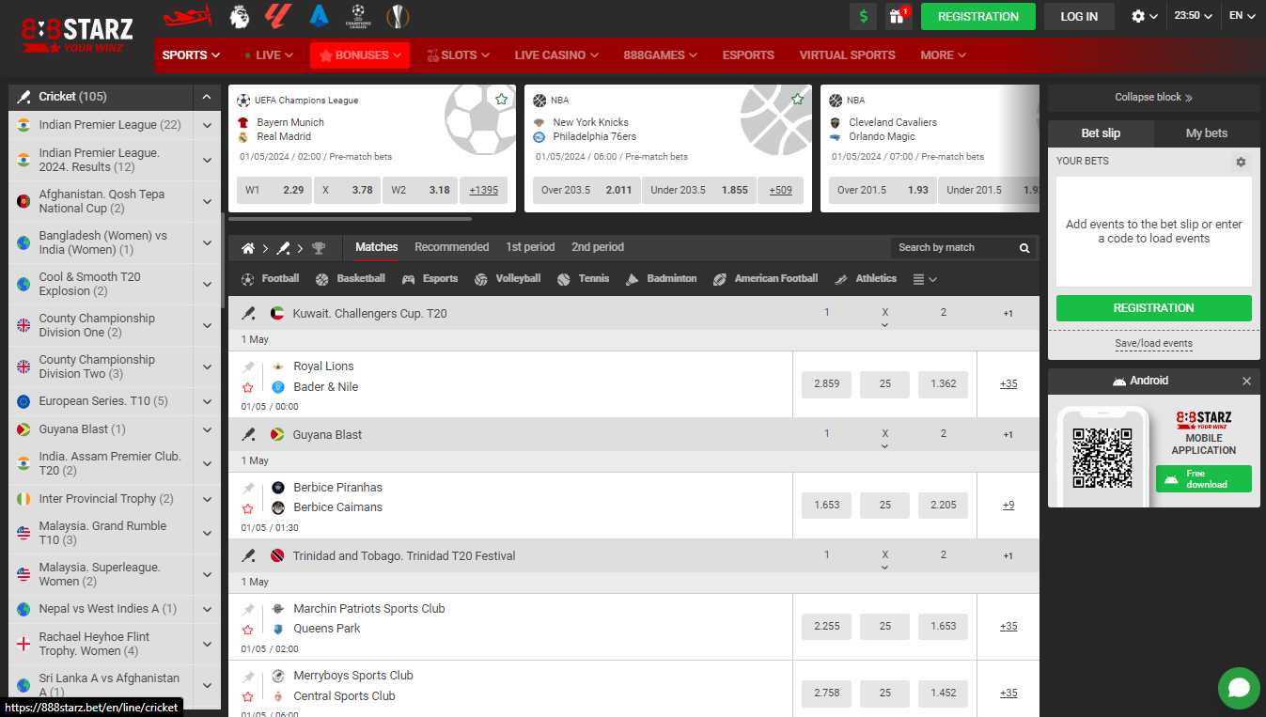This screenshot has height=717, width=1266.
Task: Select W1 2.29 odds for Bayern Munich
Action: coord(275,190)
